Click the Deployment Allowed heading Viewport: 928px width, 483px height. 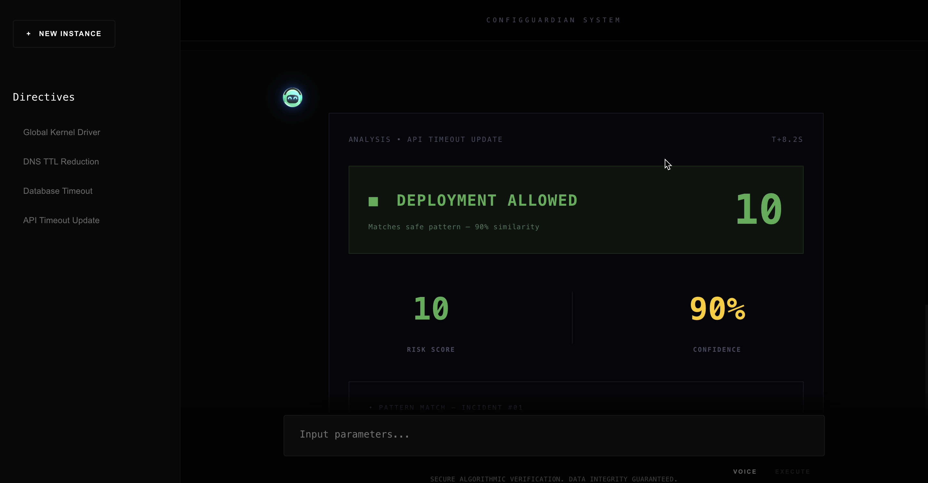(487, 201)
